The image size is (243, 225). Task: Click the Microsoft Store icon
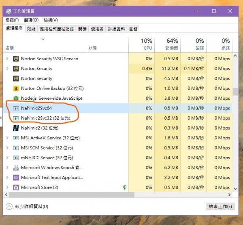coord(16,187)
